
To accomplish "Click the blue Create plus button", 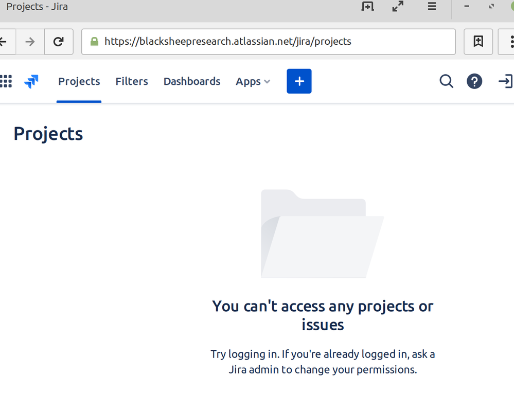I will click(x=299, y=81).
